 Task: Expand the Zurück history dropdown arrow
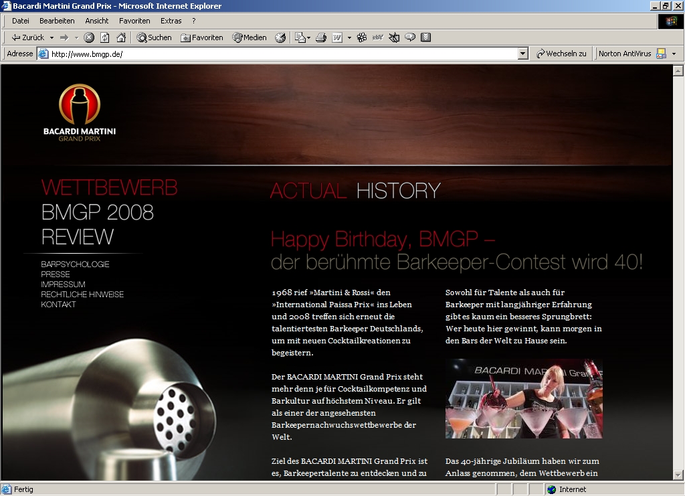tap(52, 37)
